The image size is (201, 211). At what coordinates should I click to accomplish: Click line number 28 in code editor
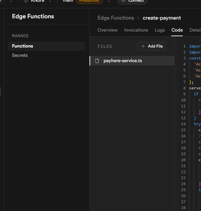pyautogui.click(x=183, y=208)
